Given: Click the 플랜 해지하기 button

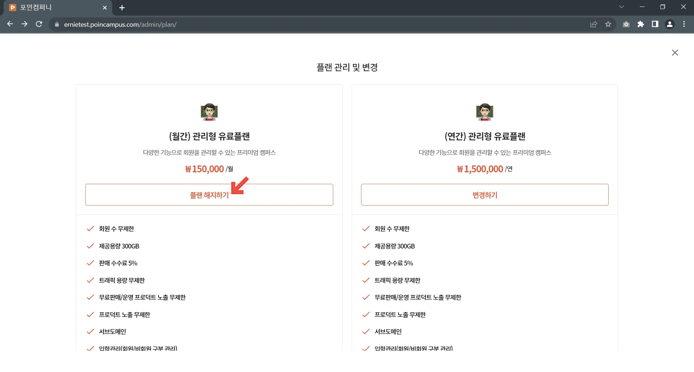Looking at the screenshot, I should (x=209, y=195).
